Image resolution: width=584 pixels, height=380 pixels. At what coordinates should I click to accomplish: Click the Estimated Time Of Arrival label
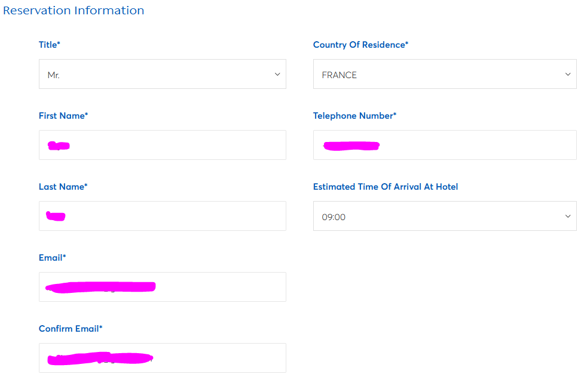[x=386, y=187]
